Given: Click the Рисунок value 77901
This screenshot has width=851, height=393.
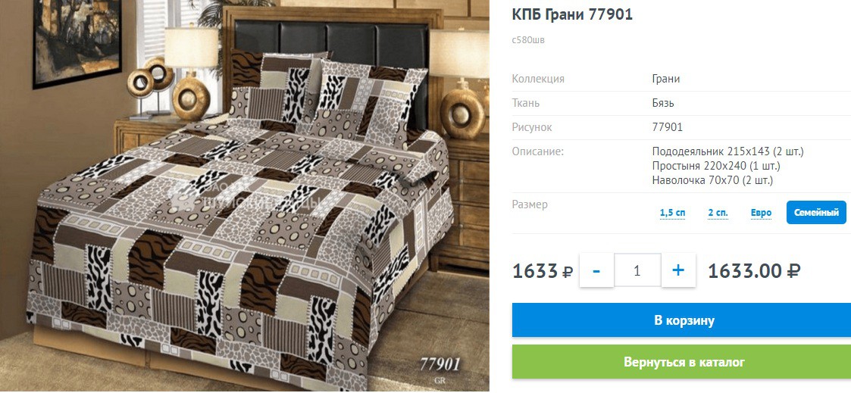Looking at the screenshot, I should [668, 127].
